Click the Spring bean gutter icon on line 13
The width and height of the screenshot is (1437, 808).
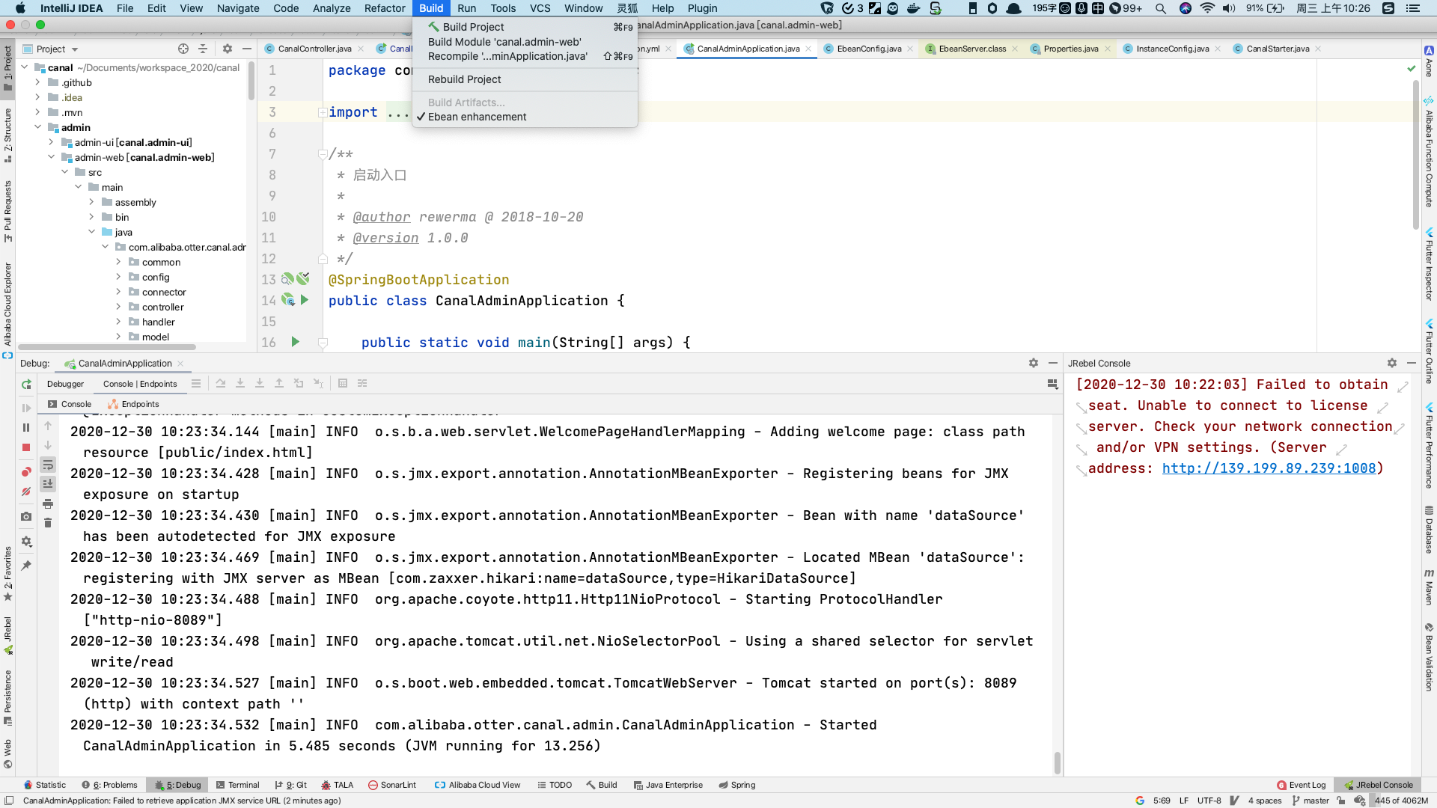pyautogui.click(x=287, y=279)
